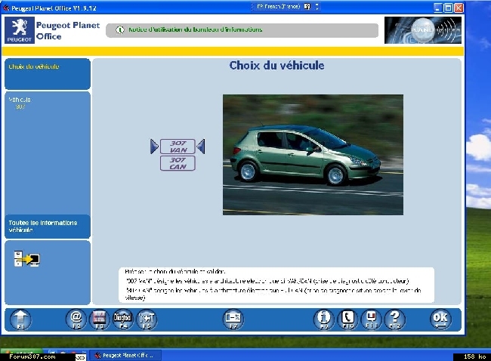Confirm selection with OK button

[440, 319]
